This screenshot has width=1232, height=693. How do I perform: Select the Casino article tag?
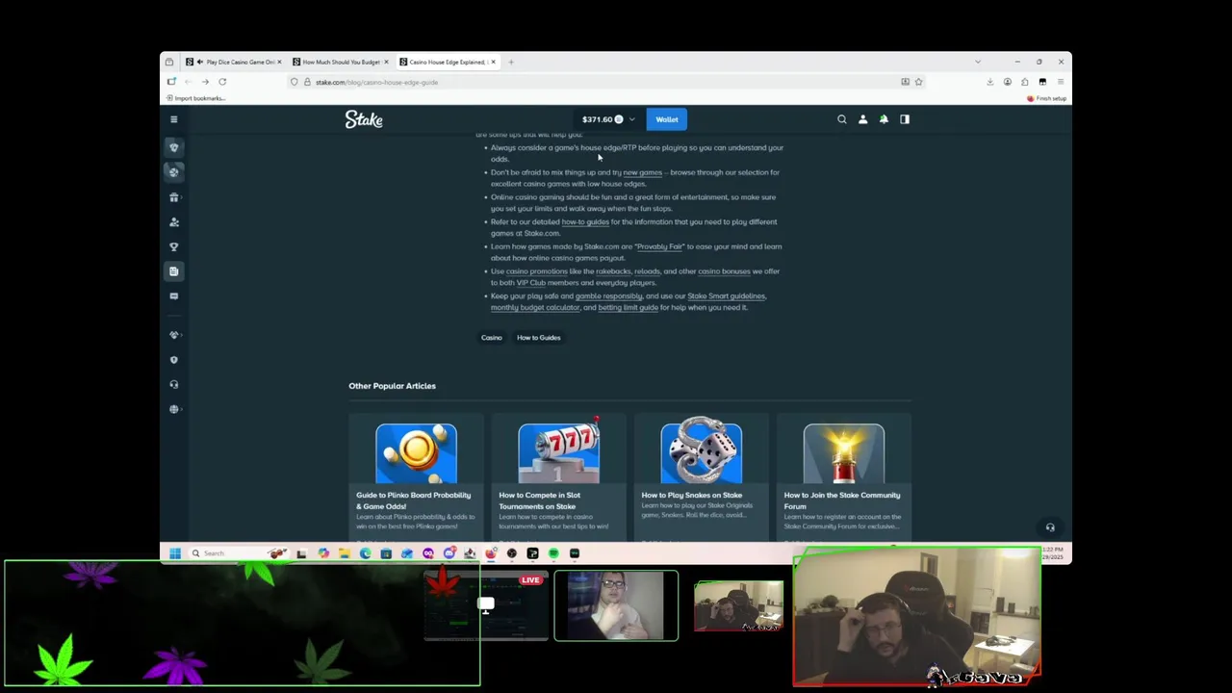click(x=492, y=338)
